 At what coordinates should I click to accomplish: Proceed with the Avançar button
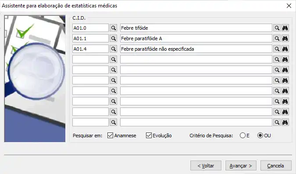tap(241, 166)
